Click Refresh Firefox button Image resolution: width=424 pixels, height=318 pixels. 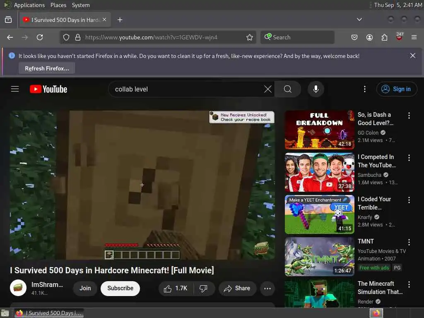coord(47,68)
